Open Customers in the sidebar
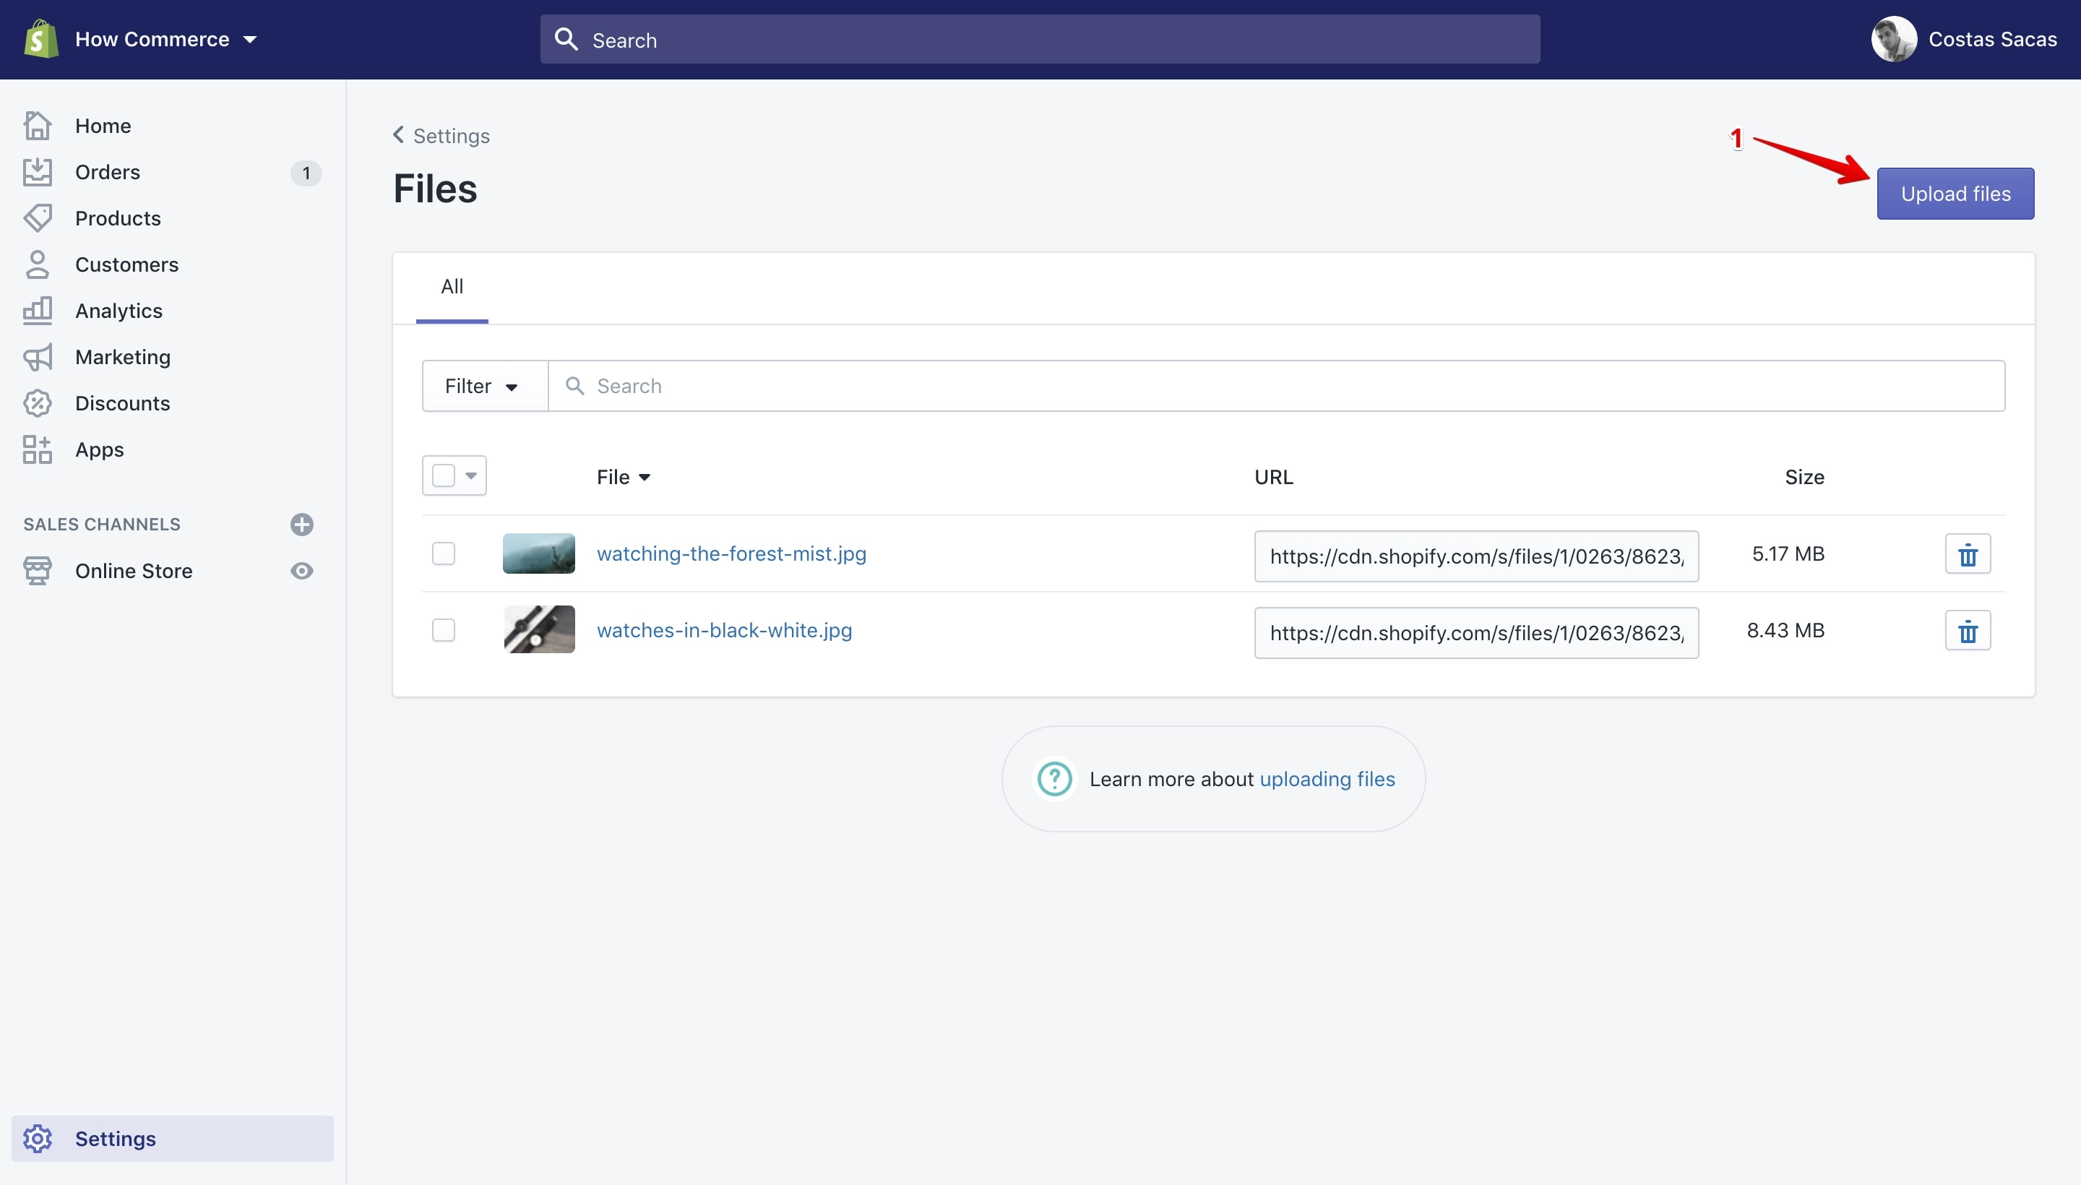This screenshot has width=2081, height=1185. click(x=127, y=264)
